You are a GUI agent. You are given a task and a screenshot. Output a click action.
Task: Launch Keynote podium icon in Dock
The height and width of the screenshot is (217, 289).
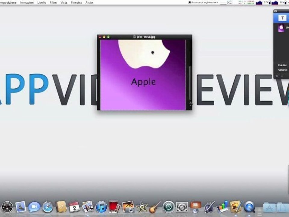point(196,207)
